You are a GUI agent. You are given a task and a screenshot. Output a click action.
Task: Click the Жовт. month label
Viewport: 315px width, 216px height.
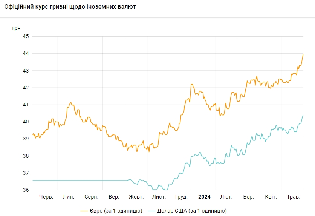[x=136, y=197]
